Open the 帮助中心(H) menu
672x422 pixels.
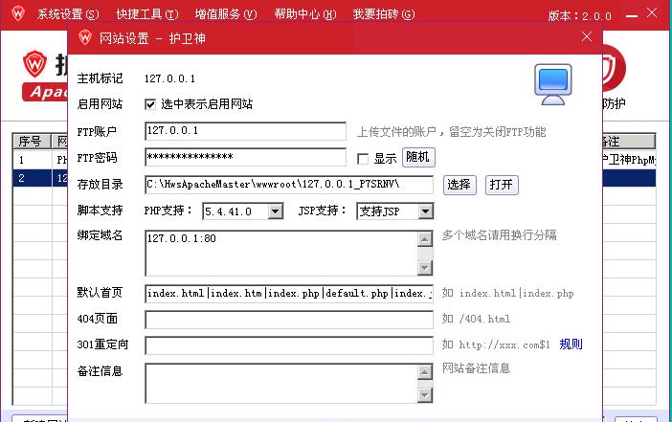point(305,14)
